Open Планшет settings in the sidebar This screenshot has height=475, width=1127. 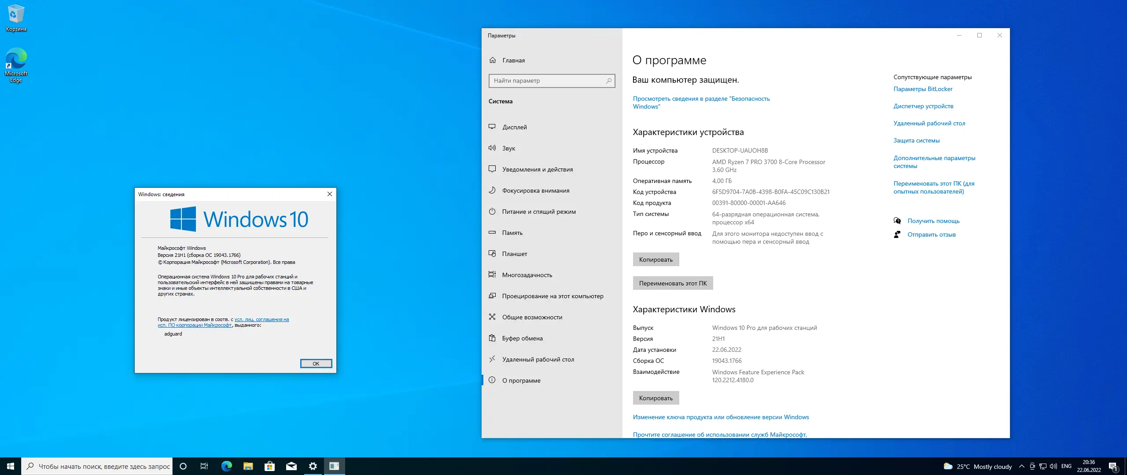[x=515, y=254]
